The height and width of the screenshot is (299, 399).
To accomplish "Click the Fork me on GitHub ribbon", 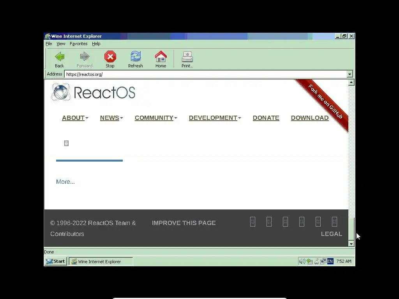I will click(325, 102).
